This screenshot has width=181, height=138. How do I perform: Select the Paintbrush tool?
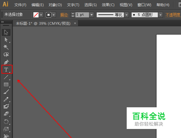pos(6,92)
